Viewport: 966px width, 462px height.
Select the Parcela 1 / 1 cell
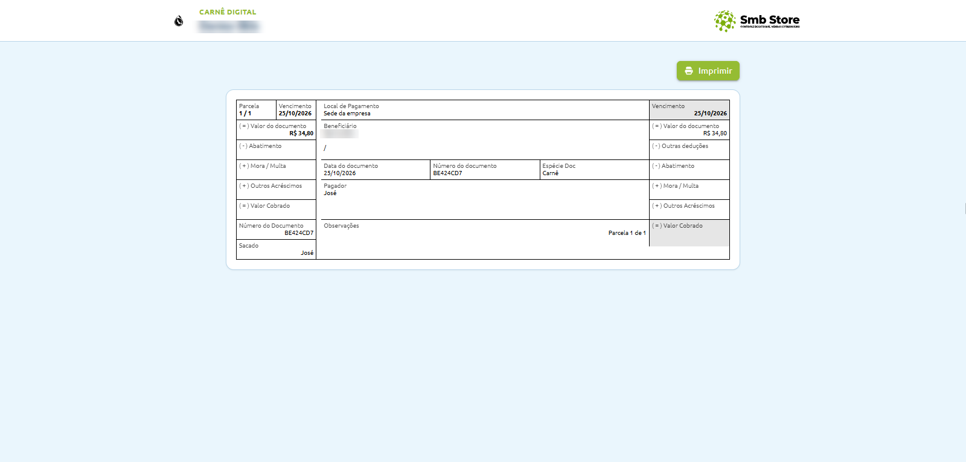point(256,110)
